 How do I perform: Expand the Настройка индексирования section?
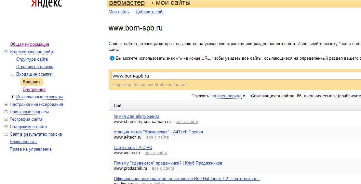pos(6,104)
